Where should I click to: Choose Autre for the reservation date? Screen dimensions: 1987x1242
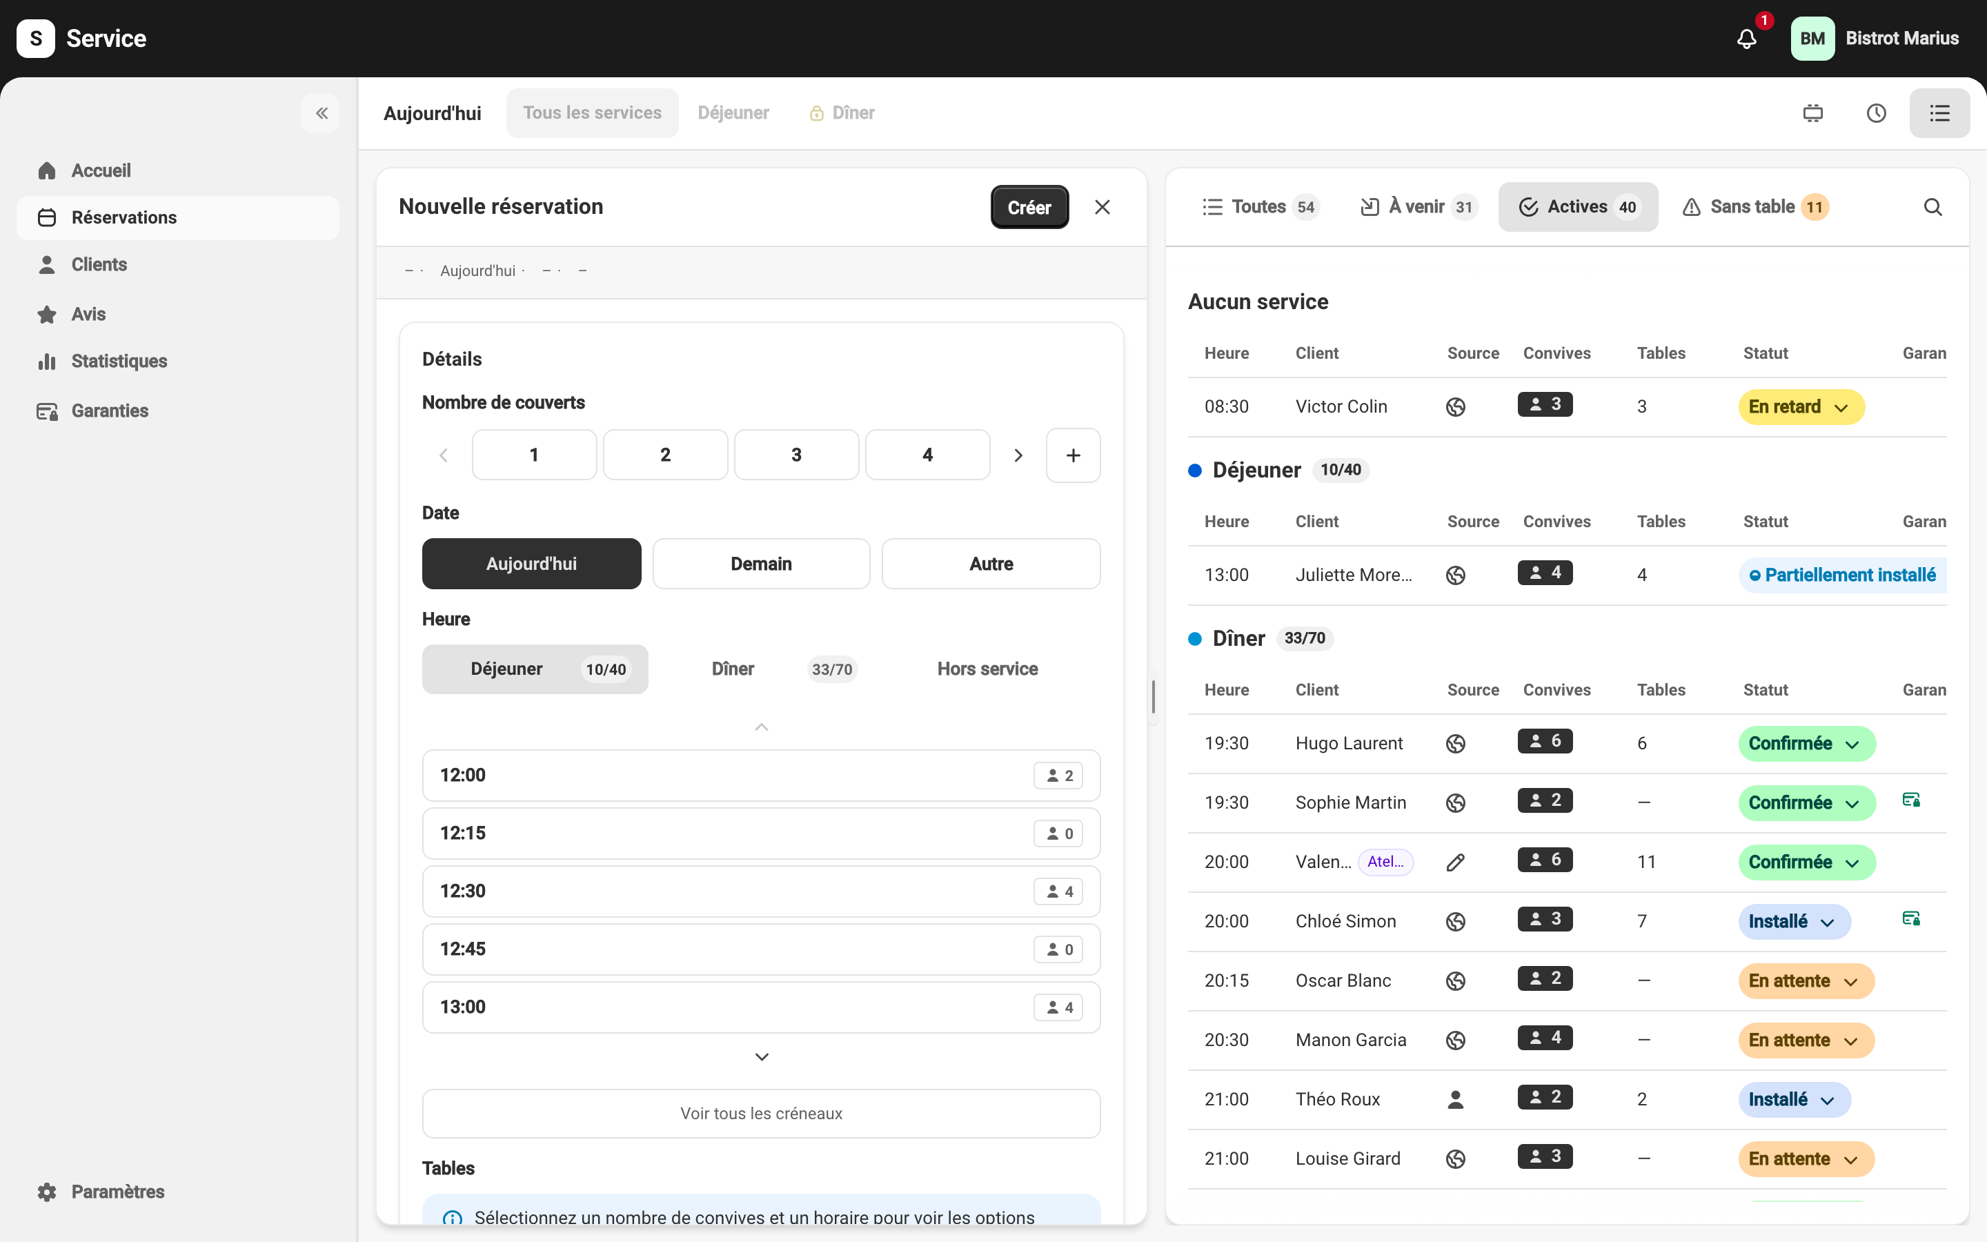tap(991, 564)
